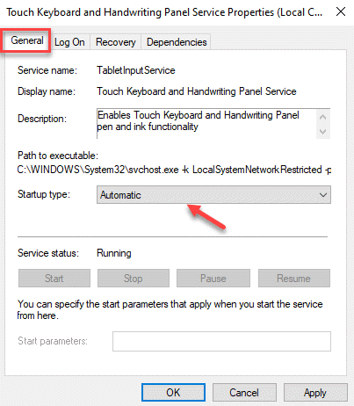
Task: Open the Log On tab
Action: tap(69, 42)
